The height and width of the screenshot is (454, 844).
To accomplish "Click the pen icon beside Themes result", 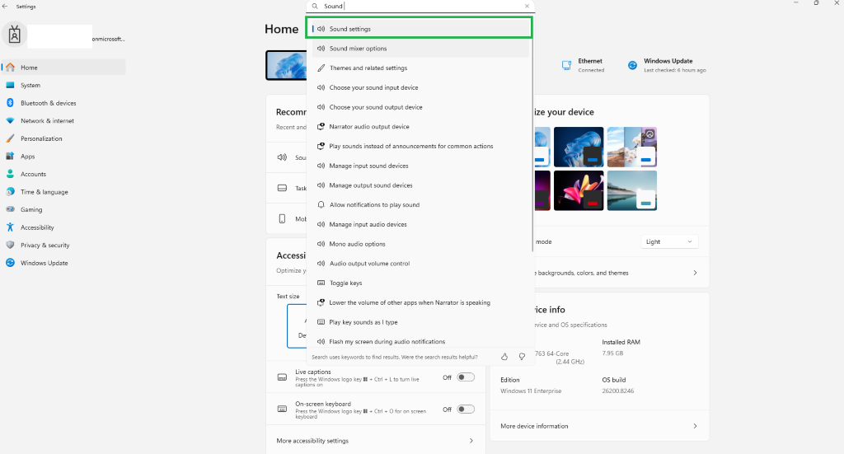I will [x=321, y=68].
